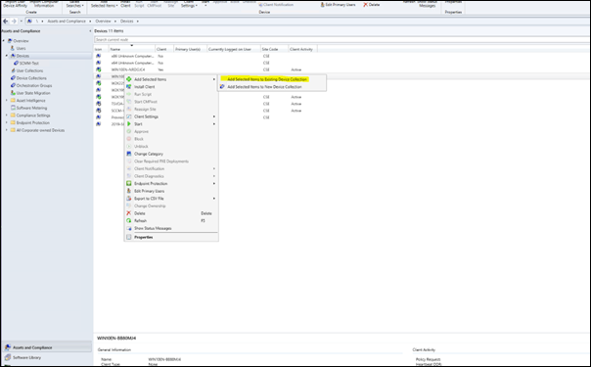Click the red X Delete icon in context menu
591x367 pixels.
point(129,213)
